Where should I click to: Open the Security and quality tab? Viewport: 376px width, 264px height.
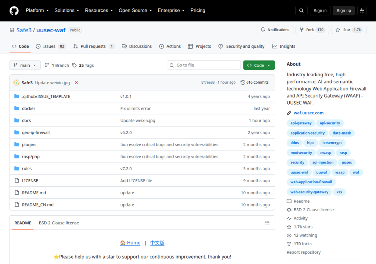point(242,46)
